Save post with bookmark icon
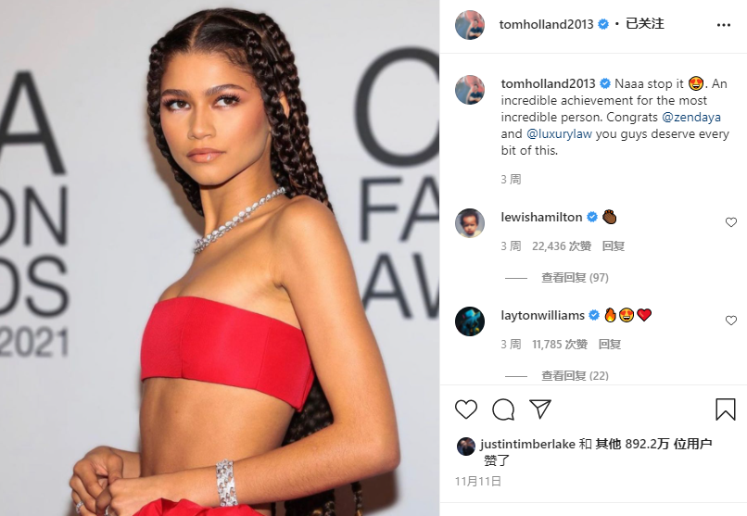 (726, 409)
